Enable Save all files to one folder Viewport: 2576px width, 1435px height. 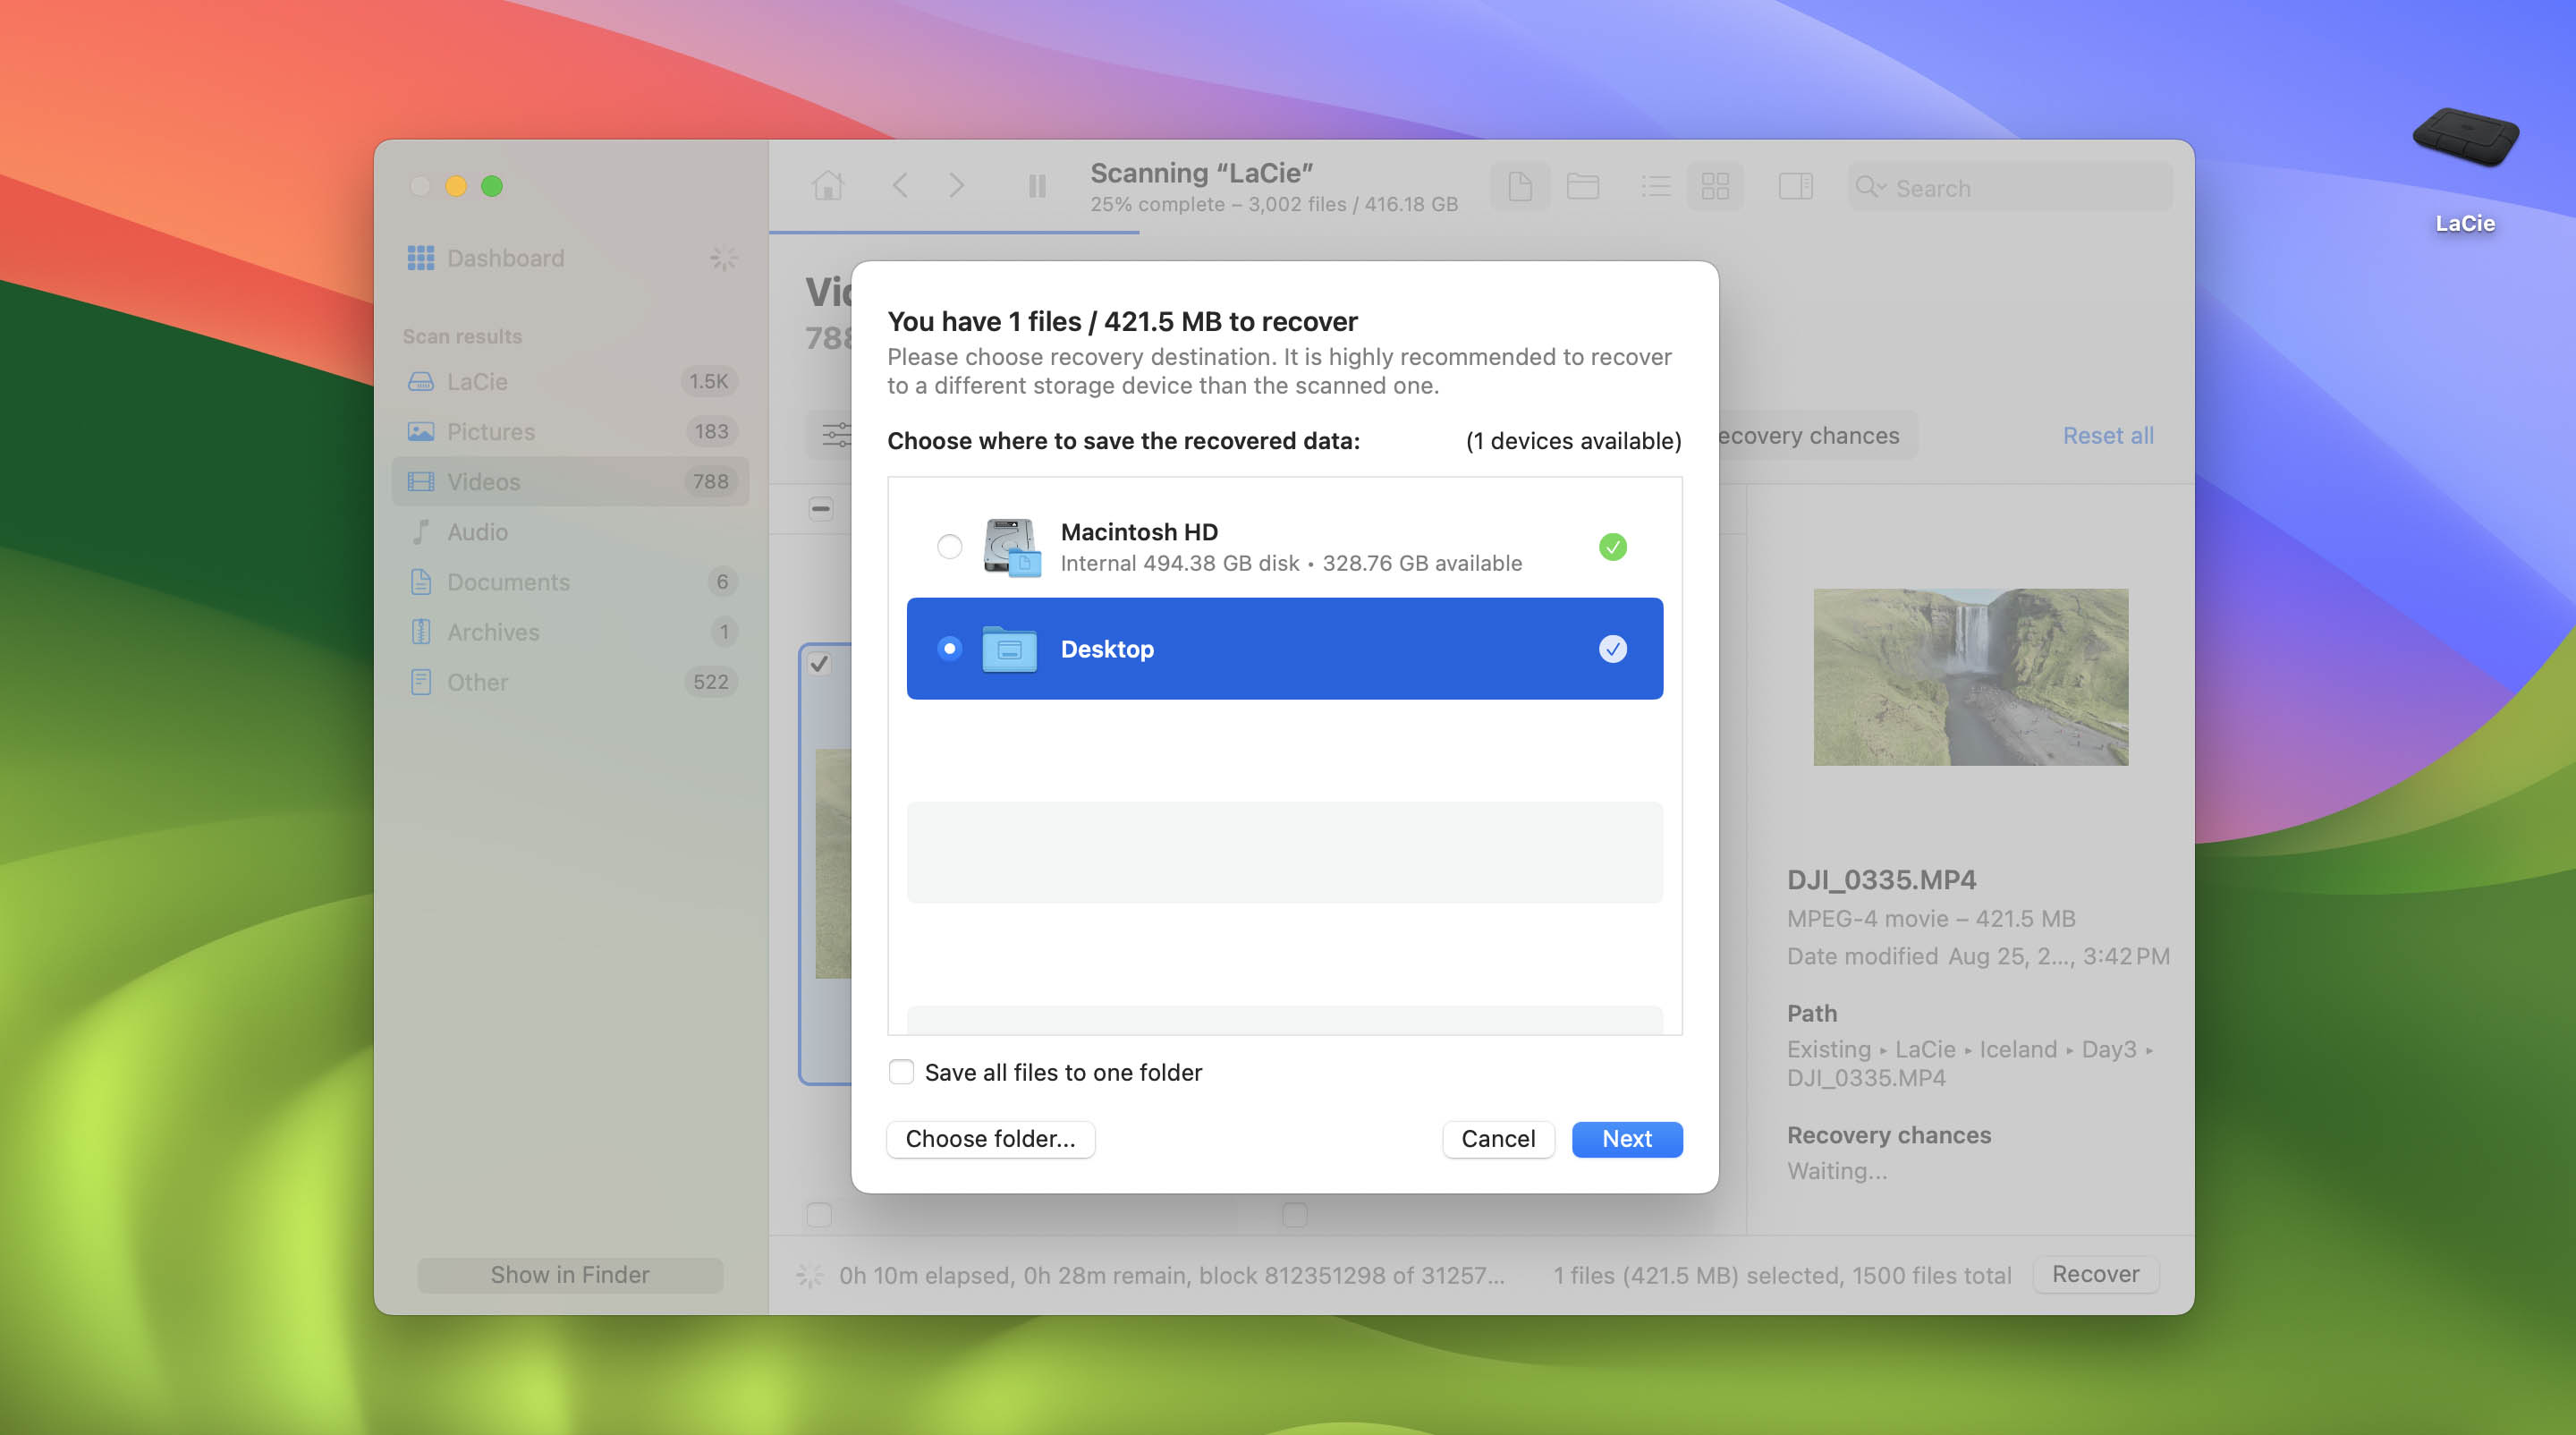point(901,1071)
